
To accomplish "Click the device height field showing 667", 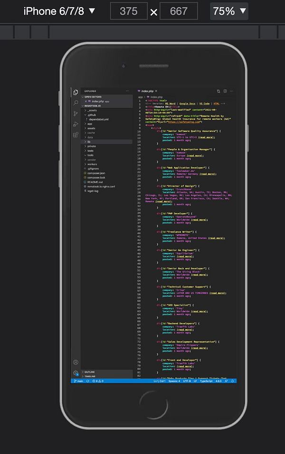I will click(179, 11).
